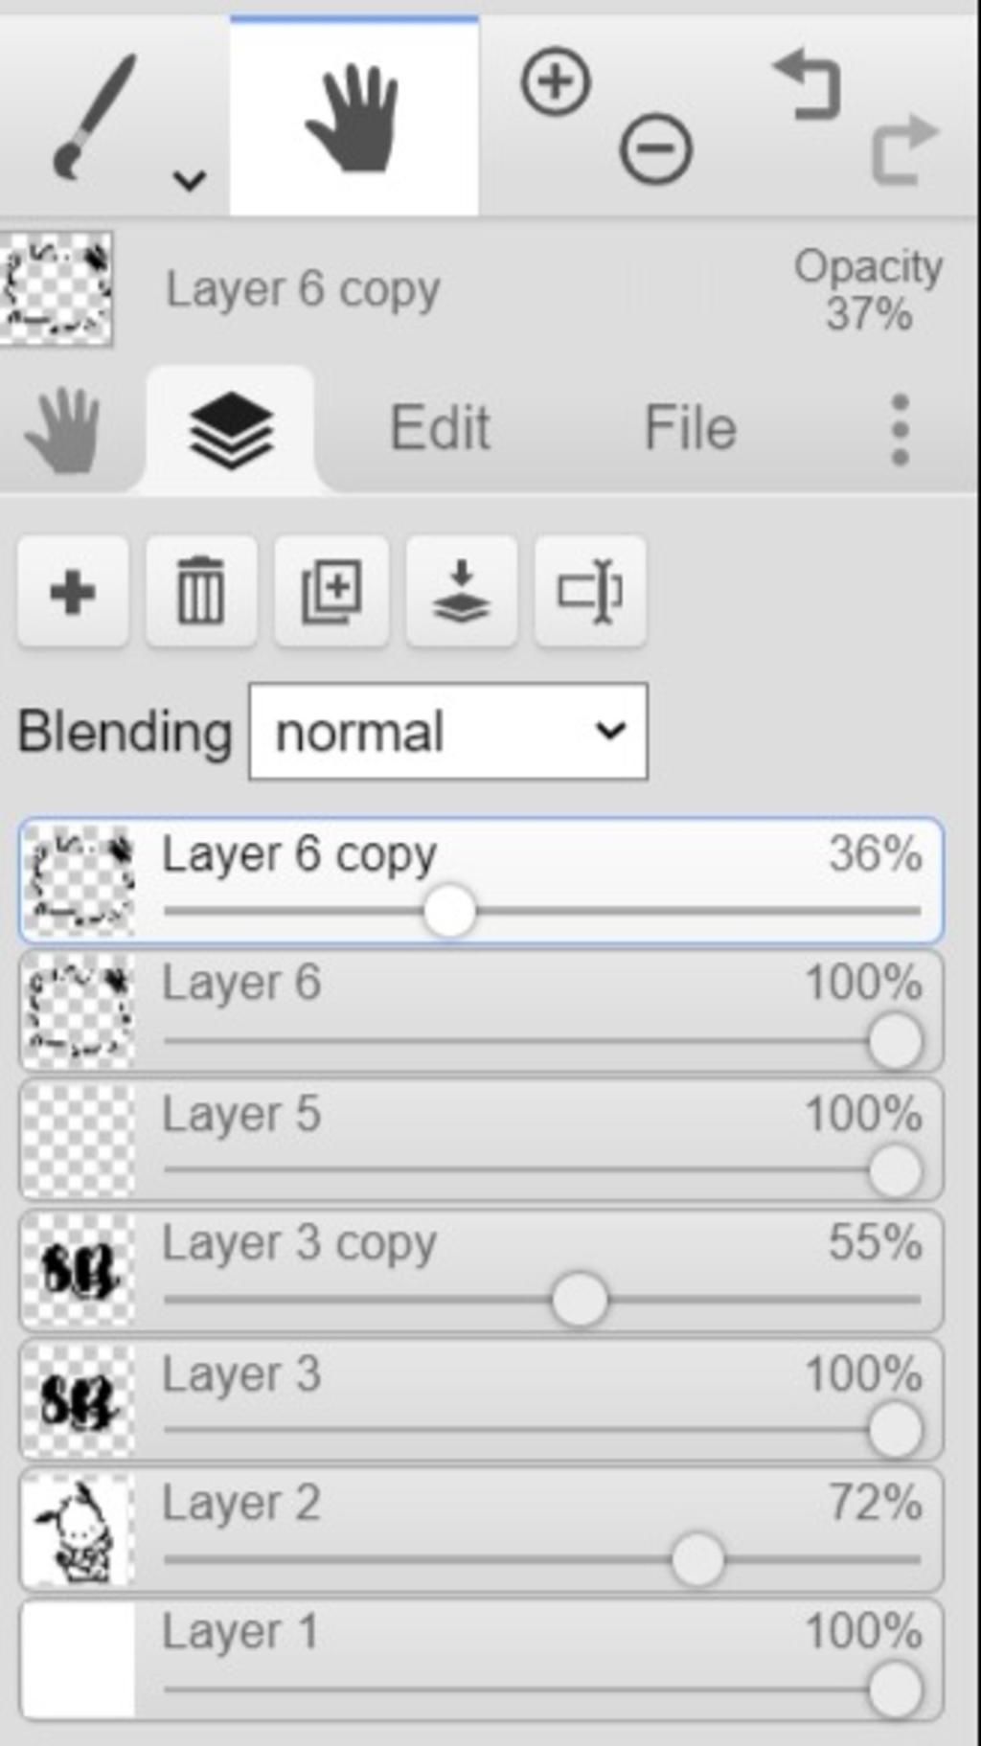Switch to the File tab
Viewport: 981px width, 1746px height.
(x=690, y=427)
